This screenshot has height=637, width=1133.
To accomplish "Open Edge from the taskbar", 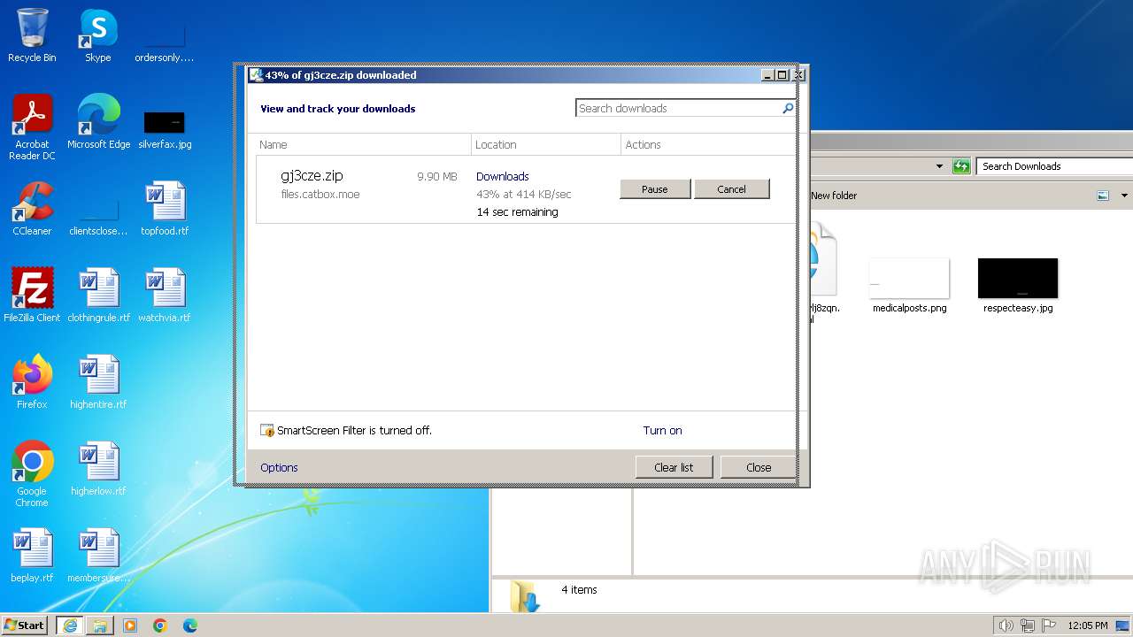I will point(190,625).
